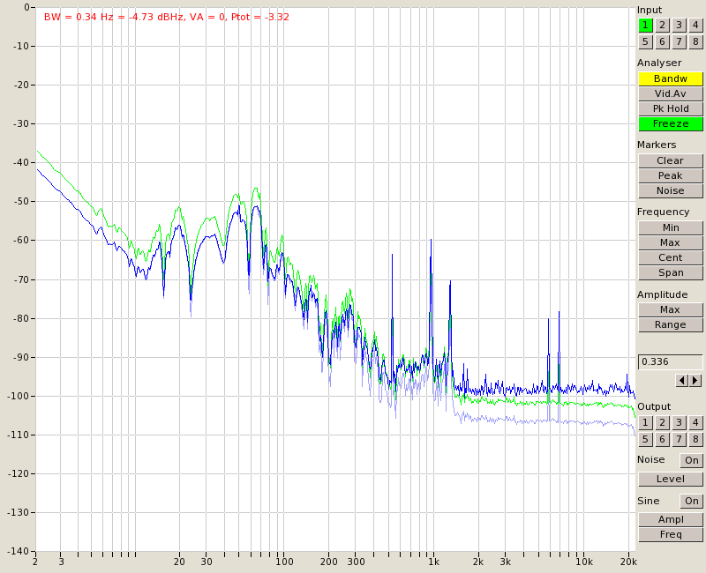The height and width of the screenshot is (573, 706).
Task: Click the Sine Freq button
Action: click(x=671, y=534)
